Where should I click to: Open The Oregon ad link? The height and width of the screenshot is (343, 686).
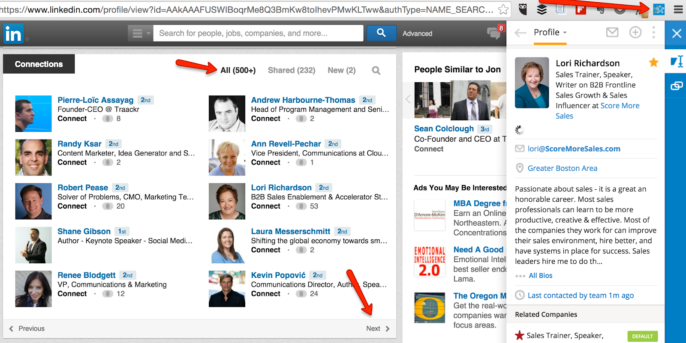coord(480,296)
